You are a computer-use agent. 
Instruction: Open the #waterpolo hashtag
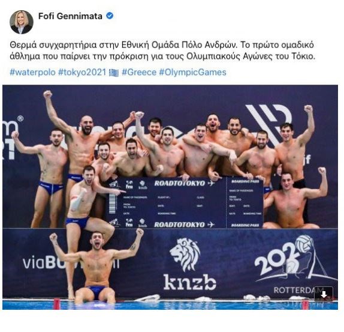point(32,72)
